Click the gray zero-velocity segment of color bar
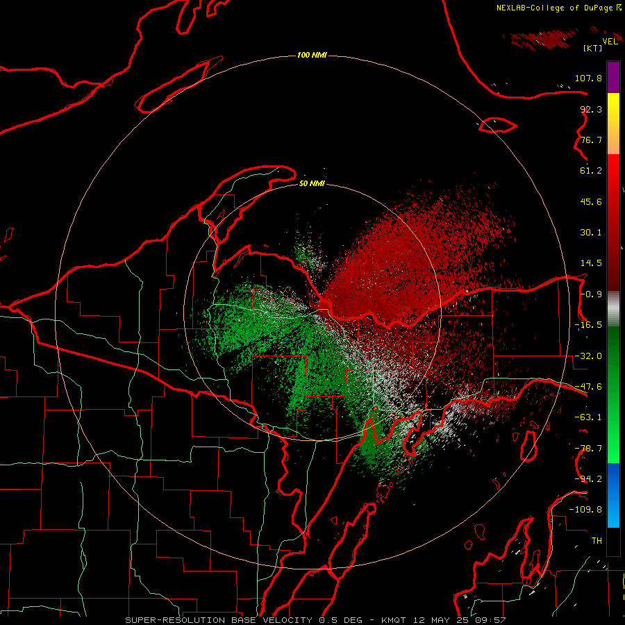 613,309
